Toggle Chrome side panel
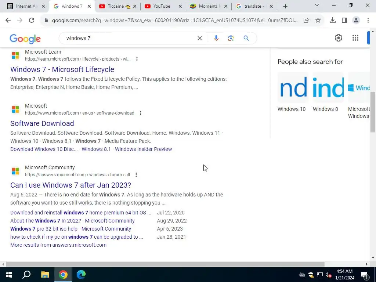Viewport: 376px width, 282px height. pyautogui.click(x=344, y=21)
